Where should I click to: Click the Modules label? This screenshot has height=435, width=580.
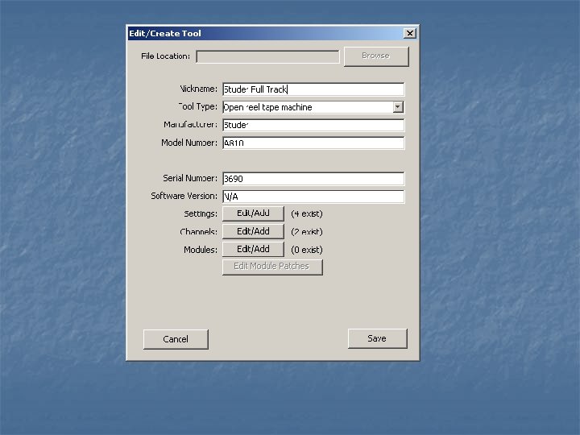[x=201, y=250]
